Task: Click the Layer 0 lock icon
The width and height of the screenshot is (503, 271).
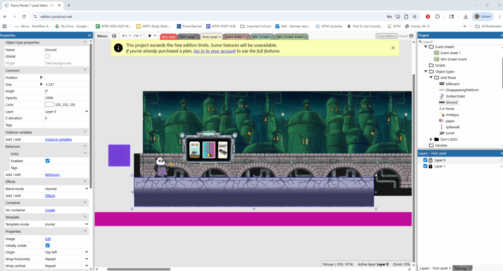Action: (x=430, y=160)
